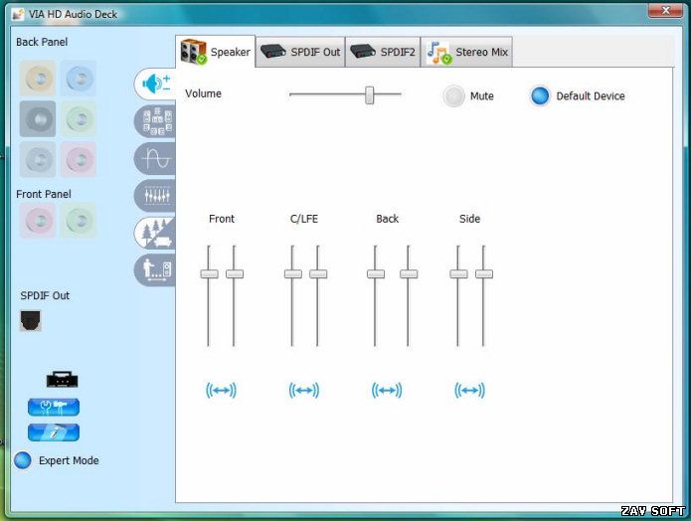The width and height of the screenshot is (691, 521).
Task: Click the light gray Back Panel jack
Action: [x=38, y=159]
